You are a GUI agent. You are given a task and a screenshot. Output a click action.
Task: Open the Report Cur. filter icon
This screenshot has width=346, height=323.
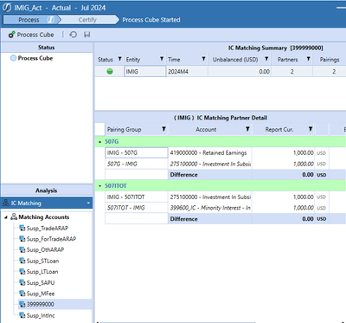[311, 129]
